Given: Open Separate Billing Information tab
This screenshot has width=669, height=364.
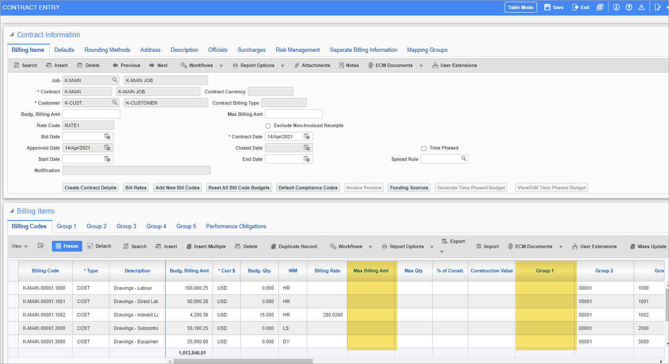Looking at the screenshot, I should [363, 50].
